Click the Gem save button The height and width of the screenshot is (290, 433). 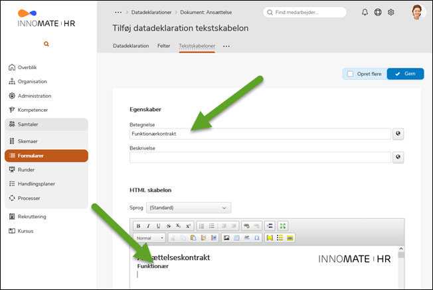(404, 74)
